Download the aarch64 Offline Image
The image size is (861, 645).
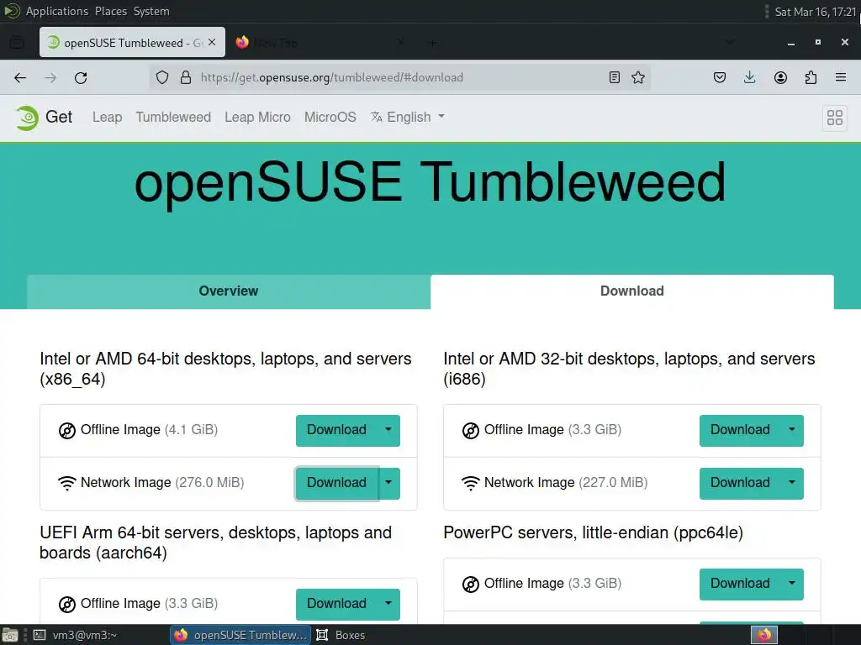tap(336, 604)
